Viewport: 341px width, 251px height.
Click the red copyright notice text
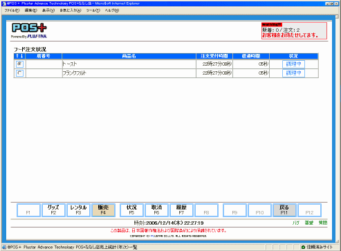[x=169, y=230]
